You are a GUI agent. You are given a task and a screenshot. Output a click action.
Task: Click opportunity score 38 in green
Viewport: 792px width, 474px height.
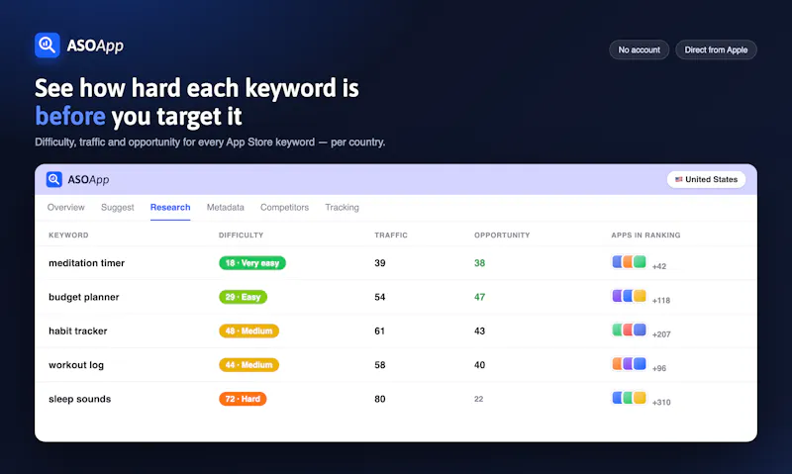(x=479, y=263)
